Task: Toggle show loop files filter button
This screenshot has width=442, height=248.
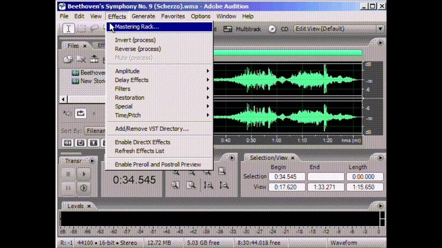Action: pos(80,143)
